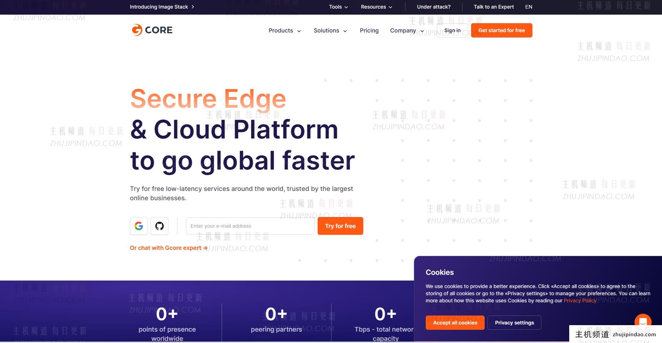Click the points of presence worldwide stat
662x343 pixels.
tap(167, 324)
